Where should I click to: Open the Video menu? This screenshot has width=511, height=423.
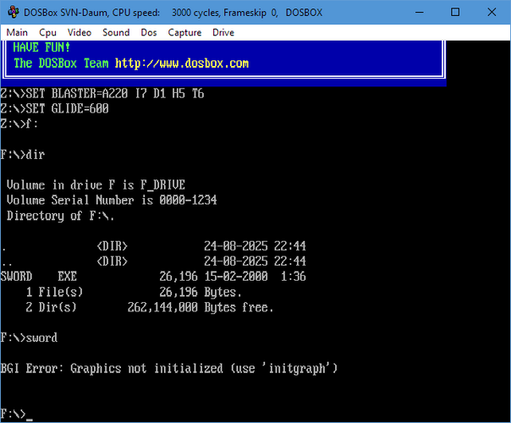(x=80, y=33)
